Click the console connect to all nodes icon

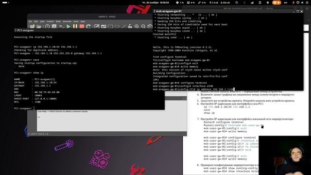tap(62, 26)
